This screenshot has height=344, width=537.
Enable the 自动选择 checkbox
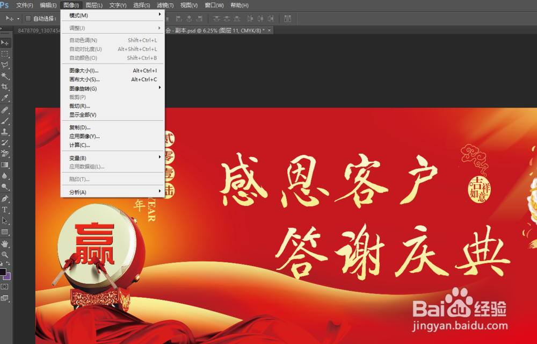28,18
